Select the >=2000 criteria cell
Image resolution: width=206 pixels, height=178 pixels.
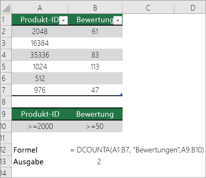pos(40,126)
